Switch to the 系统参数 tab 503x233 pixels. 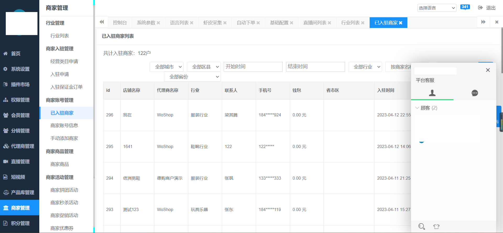click(146, 23)
